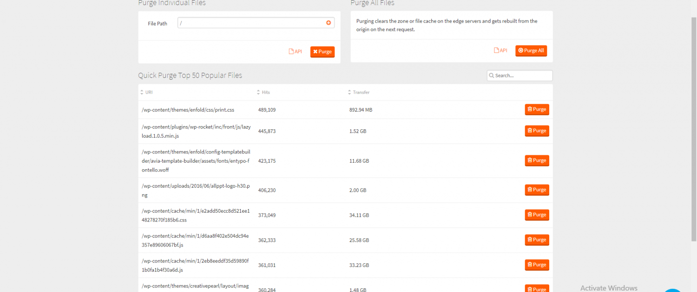Viewport: 697px width, 292px height.
Task: Type in the File Path input field
Action: (251, 23)
